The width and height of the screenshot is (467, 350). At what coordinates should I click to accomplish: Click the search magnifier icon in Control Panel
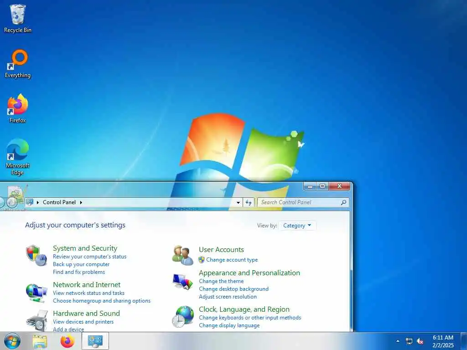[343, 202]
